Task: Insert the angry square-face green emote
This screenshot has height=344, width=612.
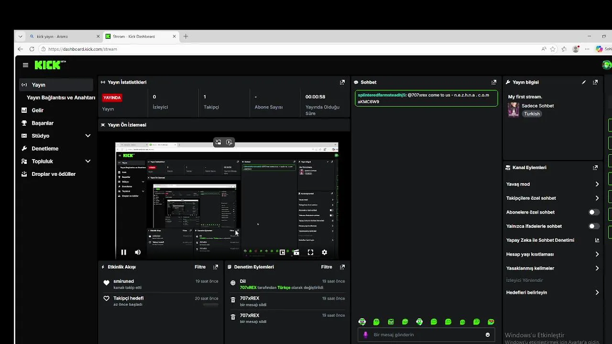Action: (x=391, y=322)
